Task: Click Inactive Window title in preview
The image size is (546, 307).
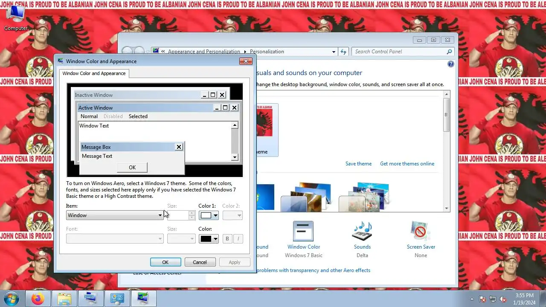Action: click(x=94, y=95)
